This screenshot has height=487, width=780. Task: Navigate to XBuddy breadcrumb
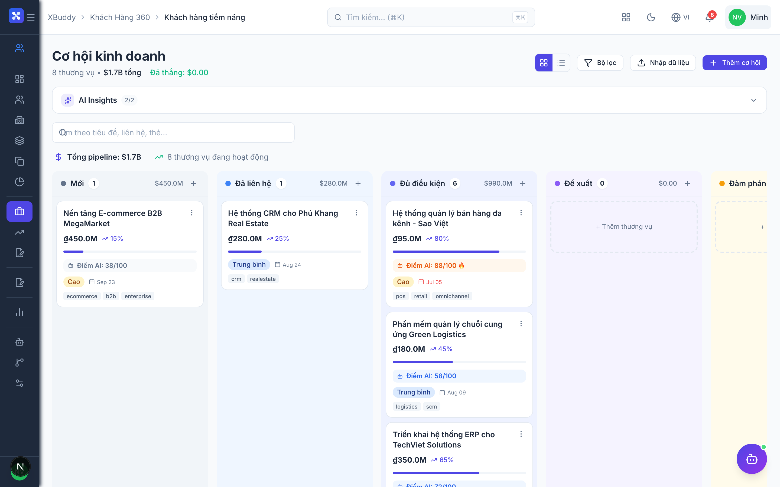tap(61, 17)
